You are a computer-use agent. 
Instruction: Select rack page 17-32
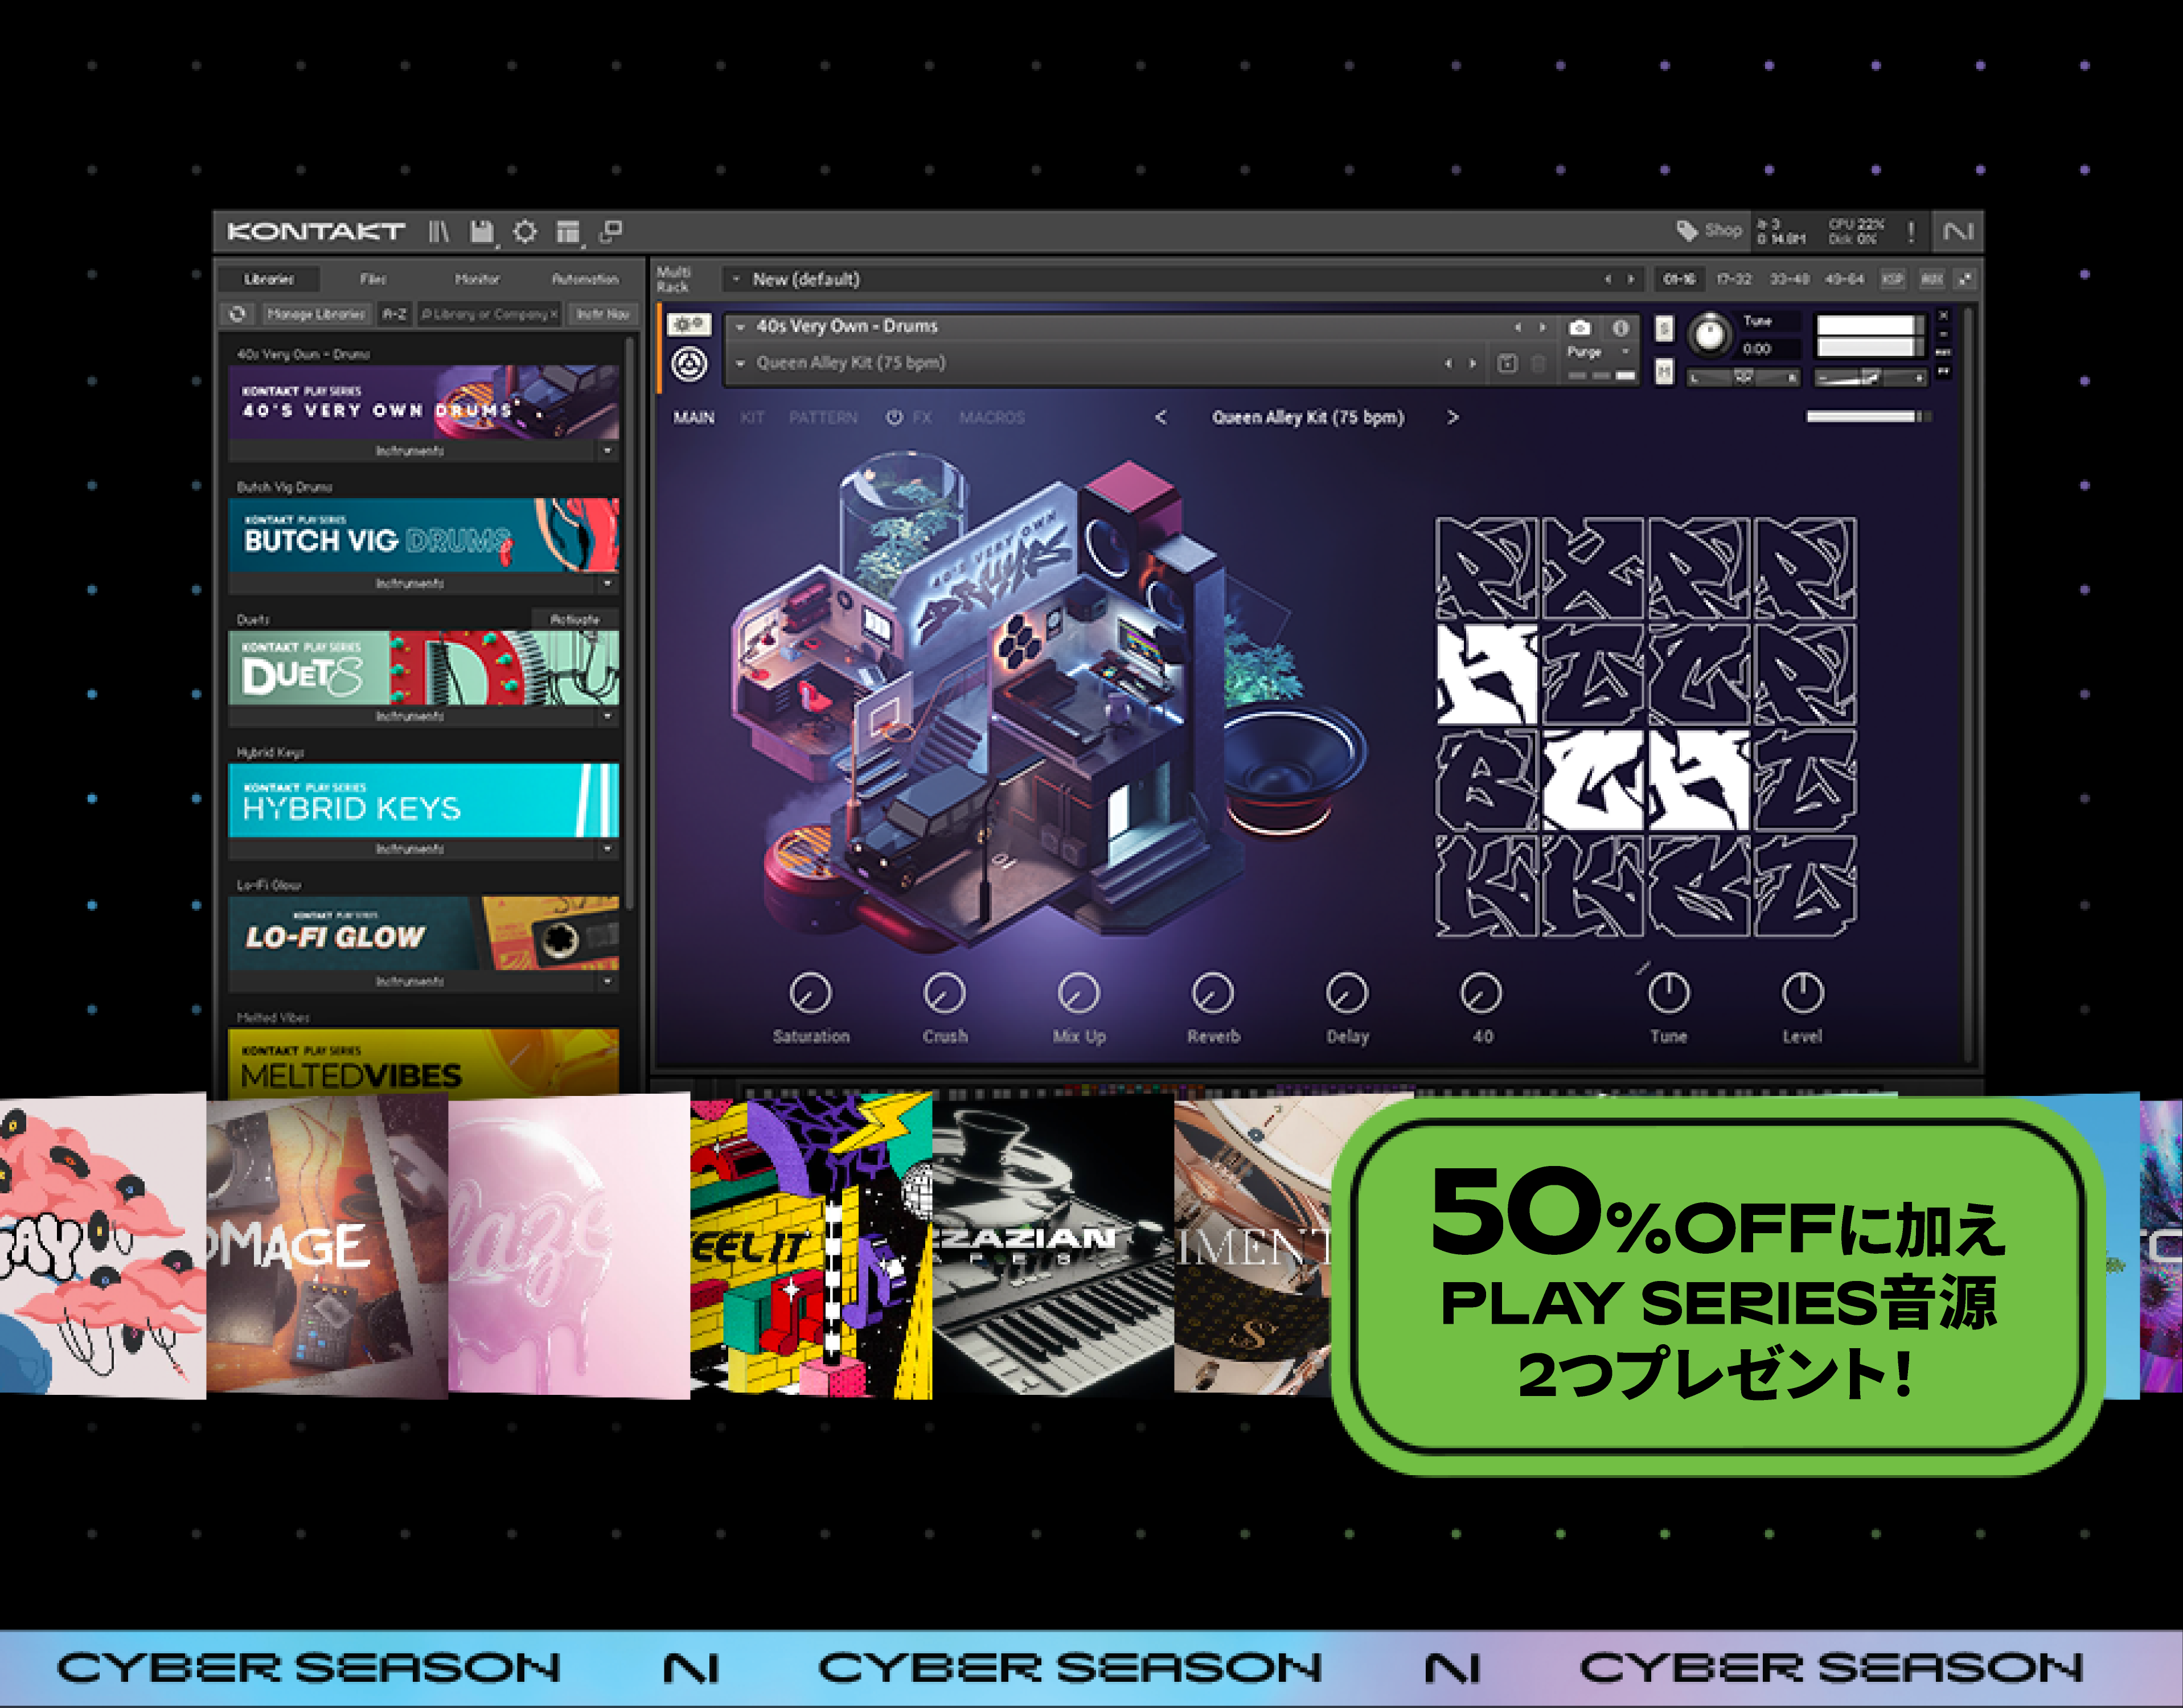pos(1734,279)
